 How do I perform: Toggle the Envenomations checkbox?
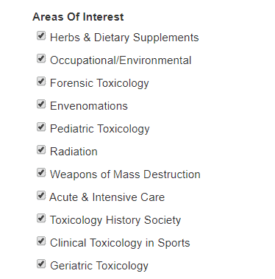point(41,104)
